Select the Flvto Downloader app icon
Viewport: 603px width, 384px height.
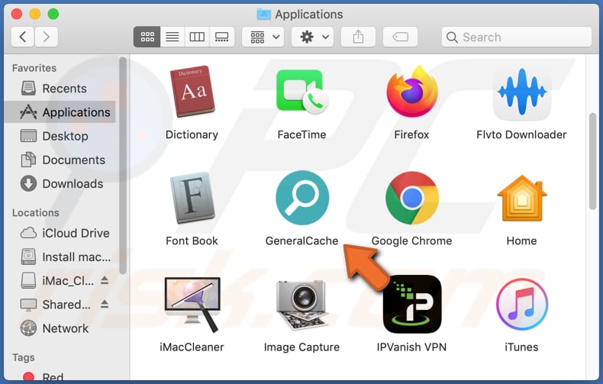(521, 92)
